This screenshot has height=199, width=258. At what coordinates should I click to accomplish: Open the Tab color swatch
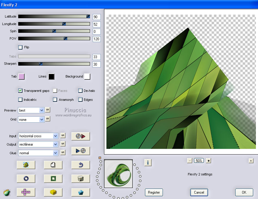click(x=22, y=76)
